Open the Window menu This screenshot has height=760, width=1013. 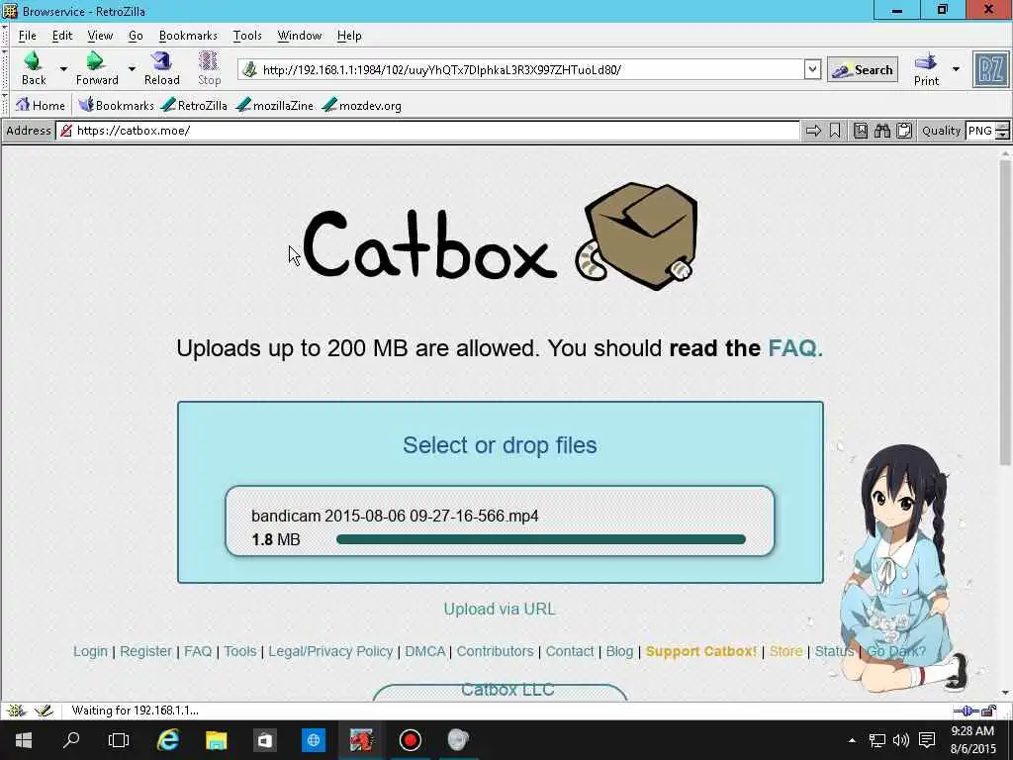coord(299,36)
